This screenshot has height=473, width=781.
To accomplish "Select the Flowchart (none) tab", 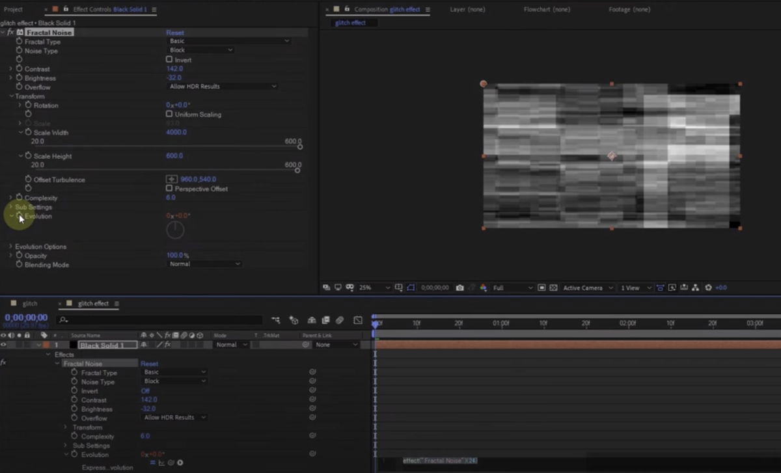I will coord(547,9).
